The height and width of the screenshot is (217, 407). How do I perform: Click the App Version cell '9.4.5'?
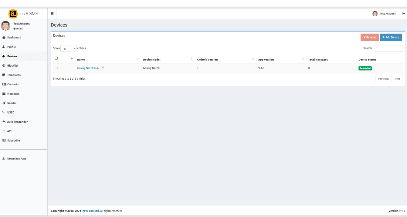tap(261, 68)
